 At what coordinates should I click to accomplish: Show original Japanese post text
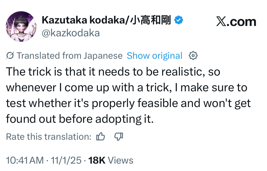pos(154,56)
